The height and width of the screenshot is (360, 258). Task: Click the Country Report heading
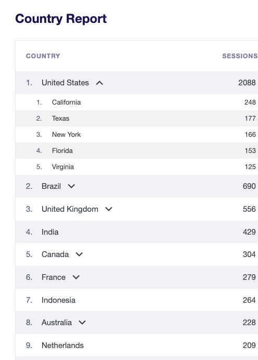point(61,19)
